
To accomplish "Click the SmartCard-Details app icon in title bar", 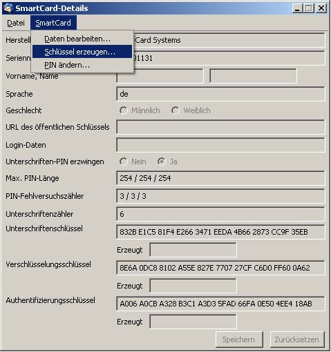I will coord(8,8).
